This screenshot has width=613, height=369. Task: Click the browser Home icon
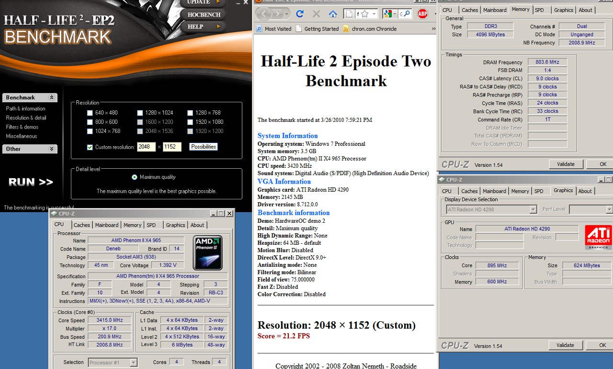coord(333,14)
